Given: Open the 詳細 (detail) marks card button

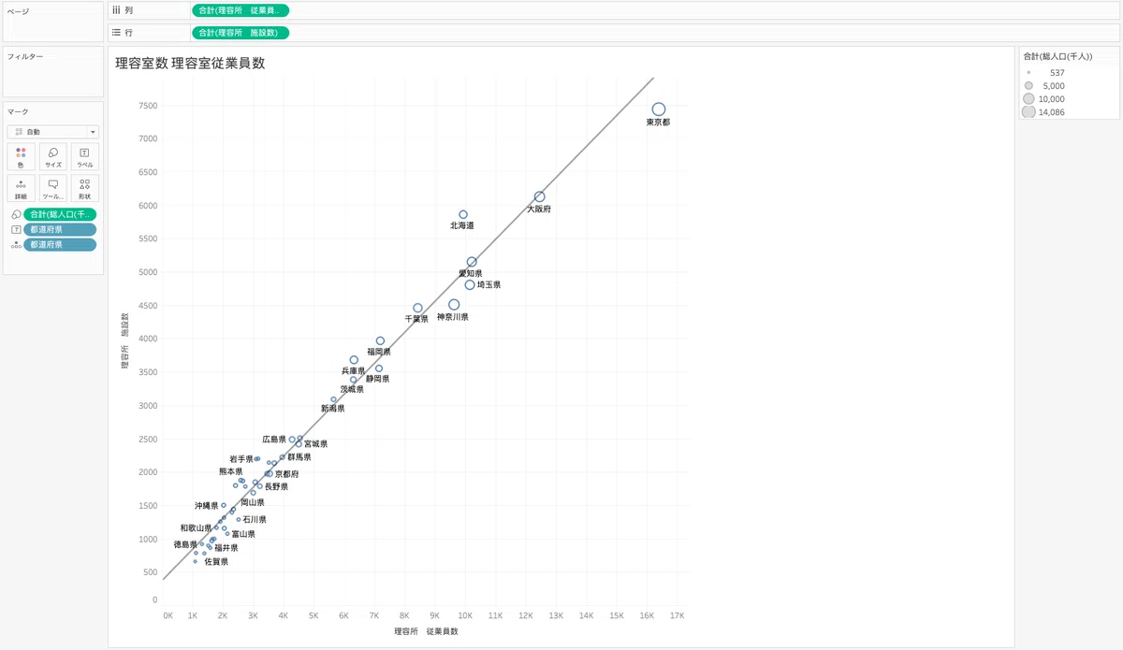Looking at the screenshot, I should click(21, 188).
